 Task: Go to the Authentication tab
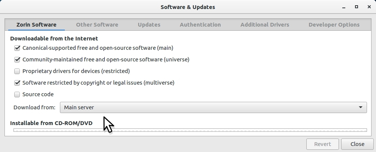click(x=200, y=25)
